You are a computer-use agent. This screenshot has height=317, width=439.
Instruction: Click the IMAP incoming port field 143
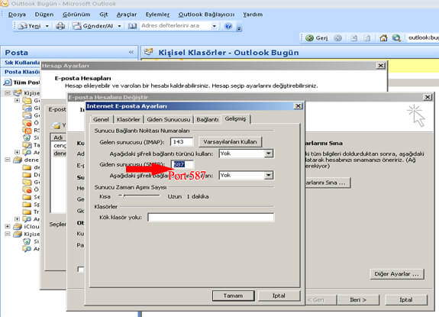click(182, 142)
